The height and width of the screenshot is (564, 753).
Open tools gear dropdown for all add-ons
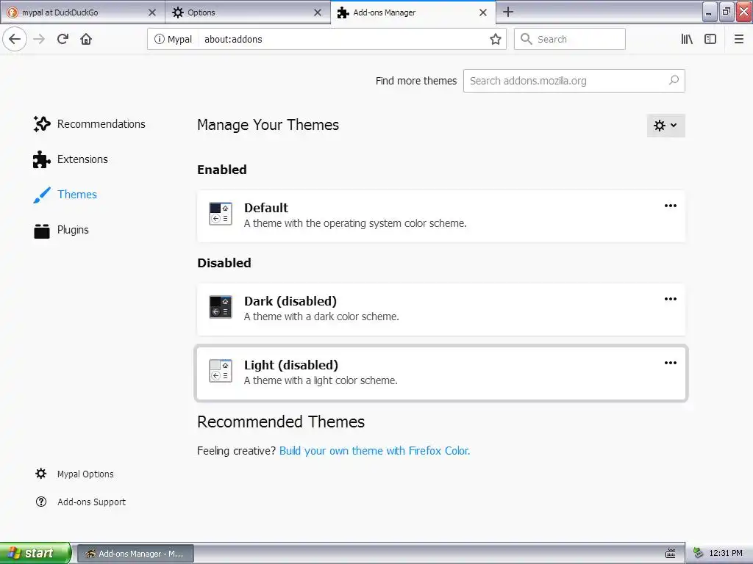(665, 126)
